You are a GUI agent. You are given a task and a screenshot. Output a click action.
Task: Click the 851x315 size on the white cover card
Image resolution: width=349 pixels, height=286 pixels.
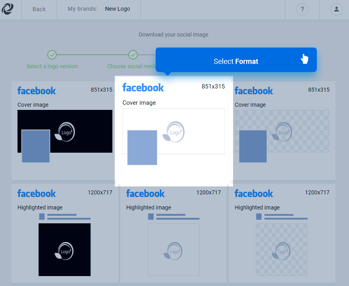coord(213,86)
